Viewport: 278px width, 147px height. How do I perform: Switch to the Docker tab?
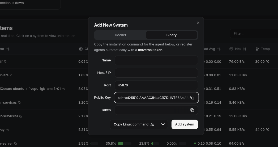pos(120,35)
